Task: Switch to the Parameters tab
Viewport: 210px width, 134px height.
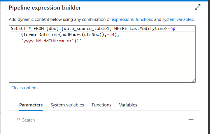Action: 31,105
